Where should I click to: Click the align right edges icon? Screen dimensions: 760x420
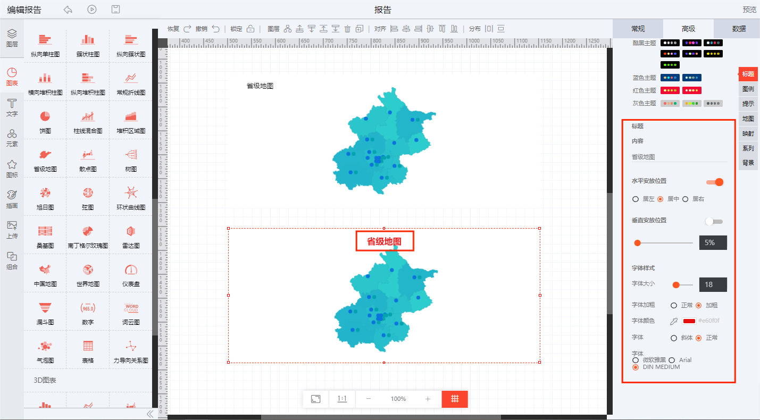click(x=418, y=29)
